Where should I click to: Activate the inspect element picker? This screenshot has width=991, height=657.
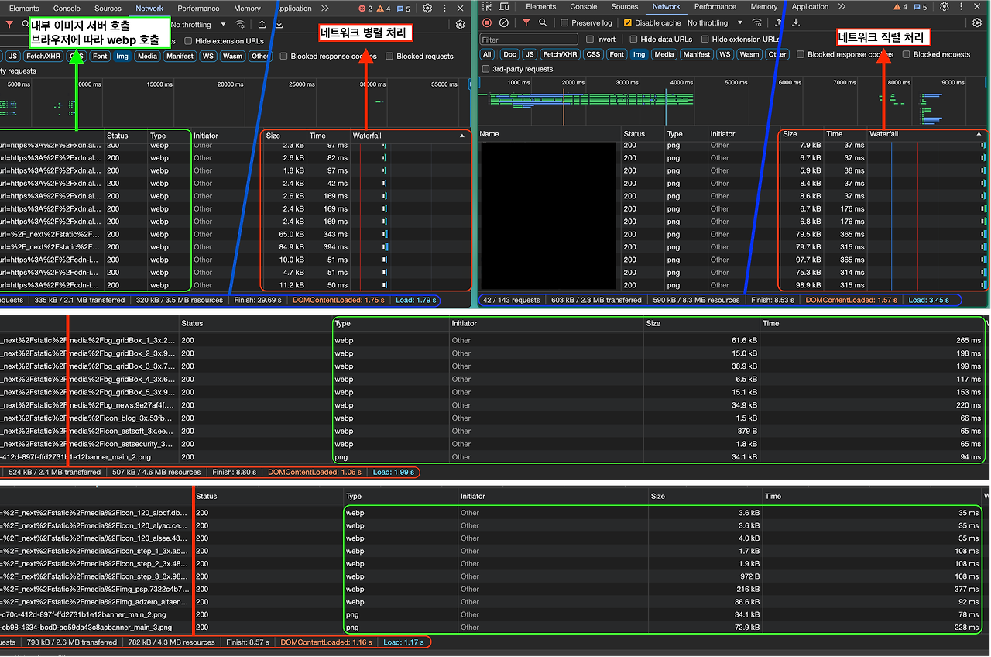click(486, 7)
